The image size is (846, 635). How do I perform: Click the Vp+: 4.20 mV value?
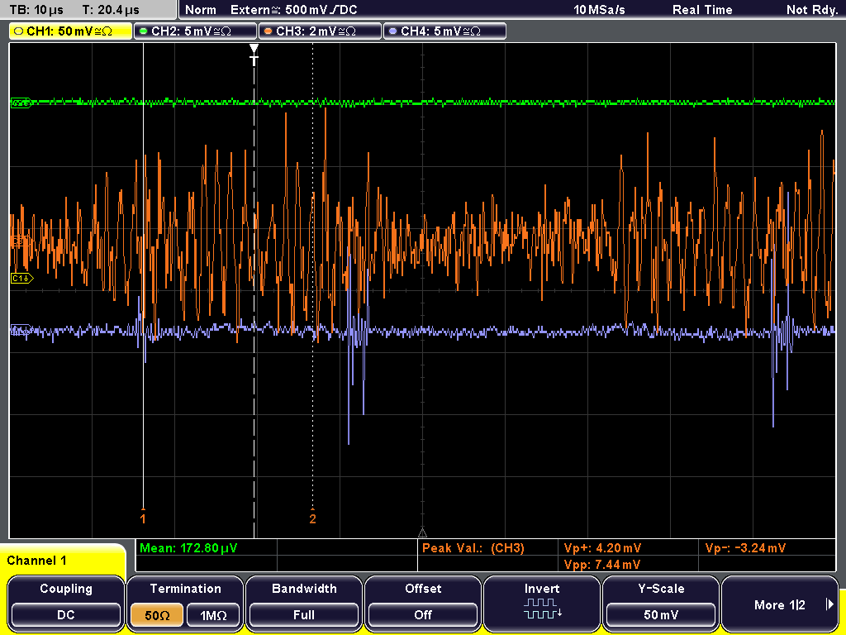(x=602, y=548)
